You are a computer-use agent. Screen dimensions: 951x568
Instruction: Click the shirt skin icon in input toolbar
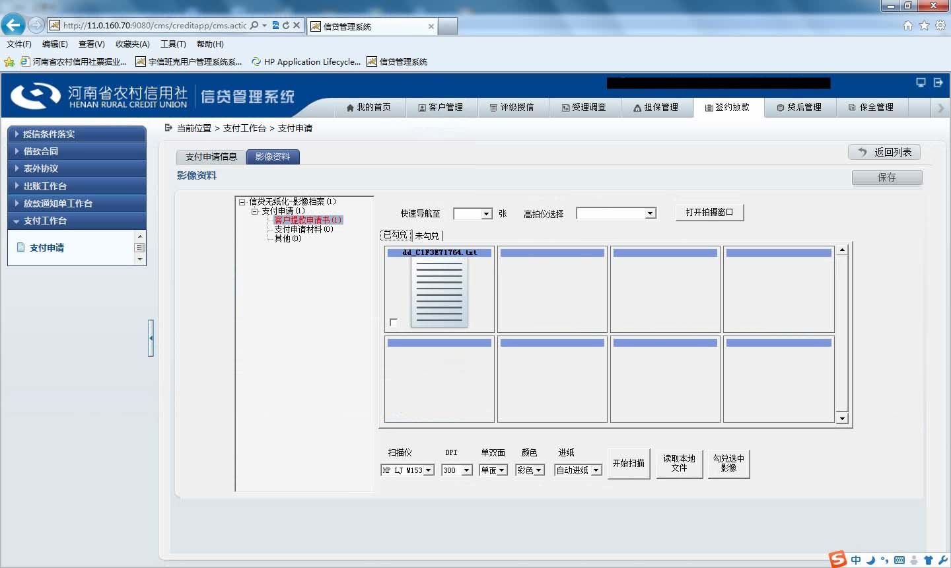pos(929,560)
